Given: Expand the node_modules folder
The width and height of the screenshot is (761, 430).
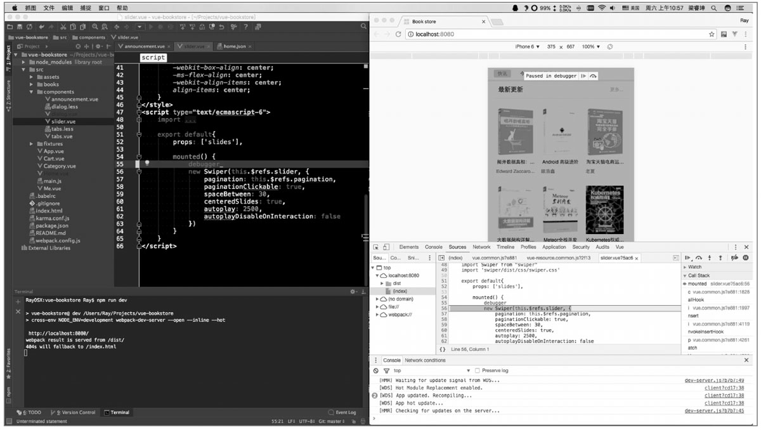Looking at the screenshot, I should click(x=24, y=62).
